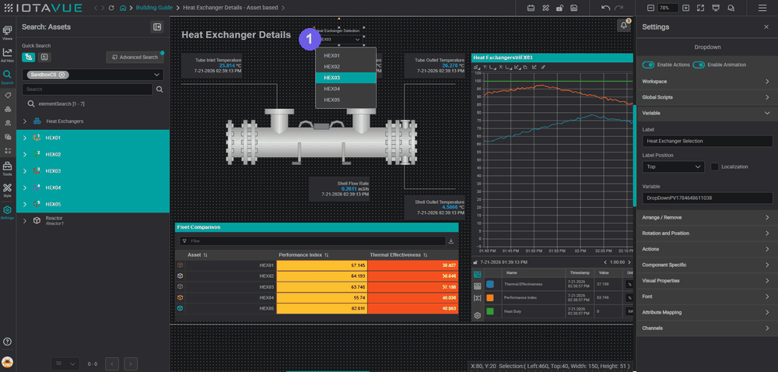Click the save disk icon in the top toolbar
This screenshot has width=778, height=372.
pos(573,8)
